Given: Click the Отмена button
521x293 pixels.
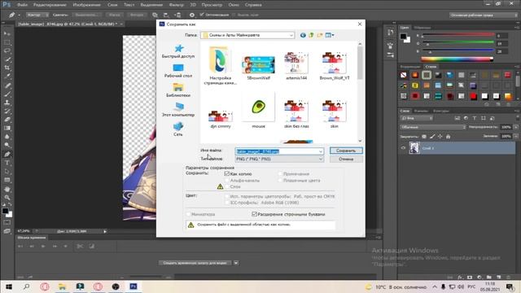Looking at the screenshot, I should pos(346,160).
